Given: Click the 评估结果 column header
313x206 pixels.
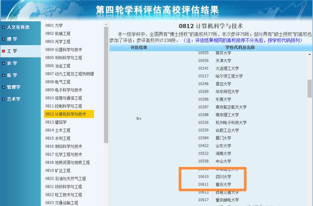Looking at the screenshot, I should (139, 48).
